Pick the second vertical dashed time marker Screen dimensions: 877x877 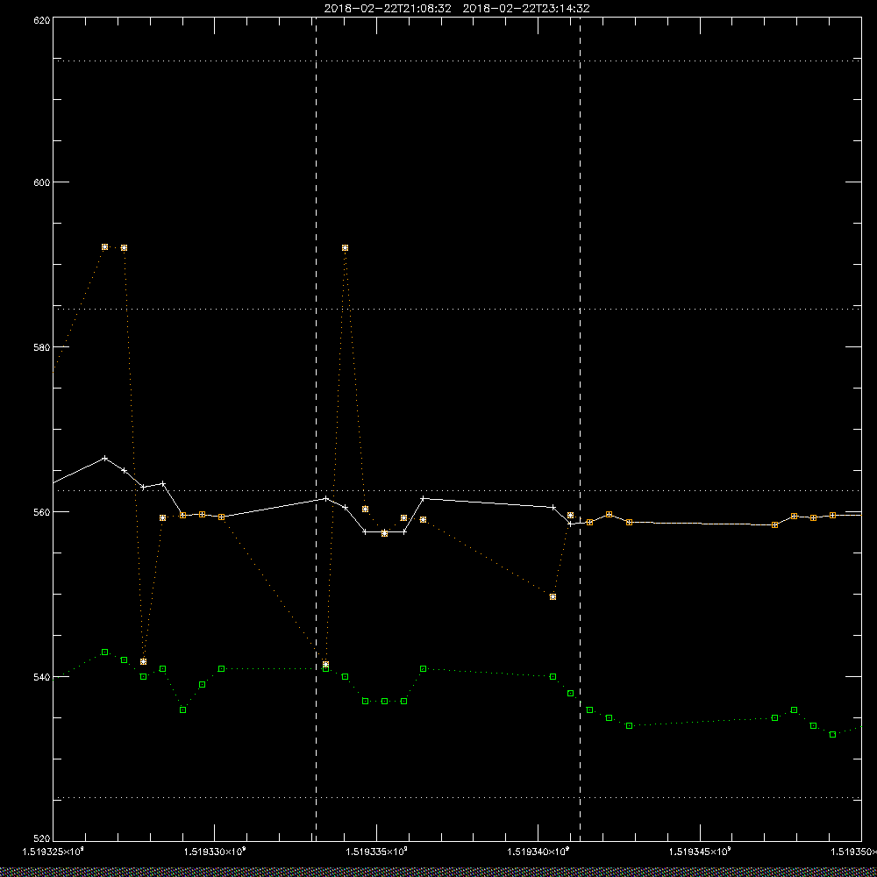pyautogui.click(x=580, y=429)
